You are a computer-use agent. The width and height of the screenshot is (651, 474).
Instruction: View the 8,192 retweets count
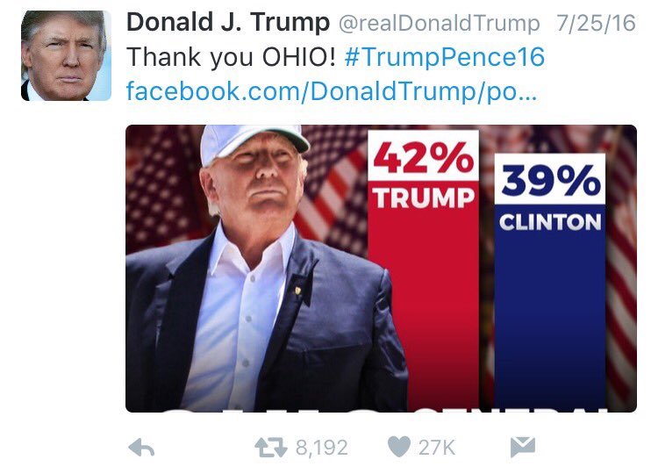[x=321, y=448]
